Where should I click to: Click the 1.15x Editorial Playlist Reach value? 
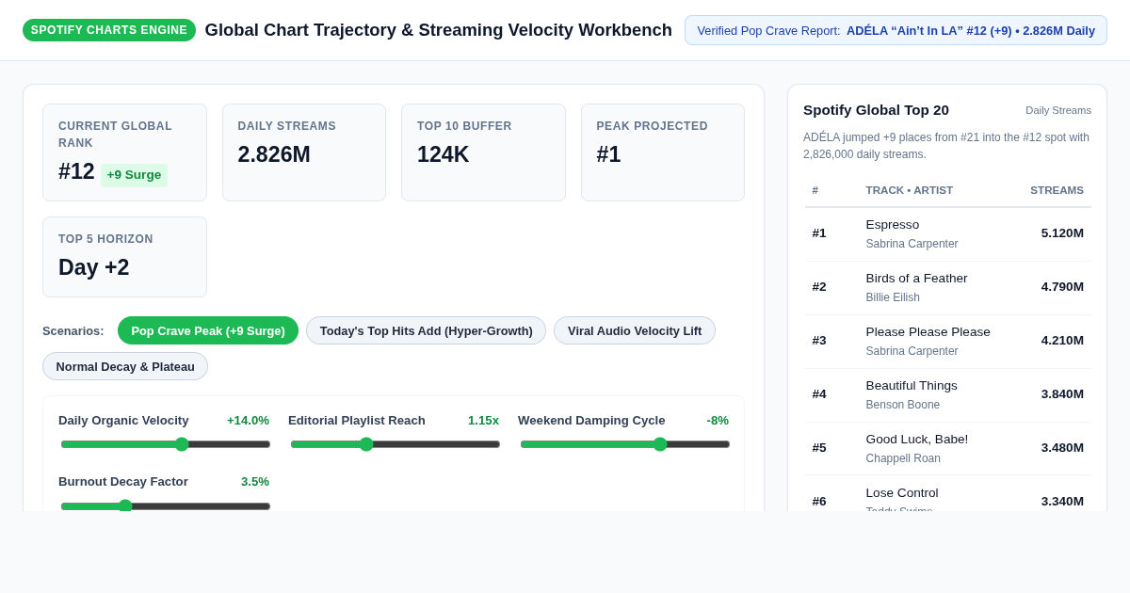point(483,421)
